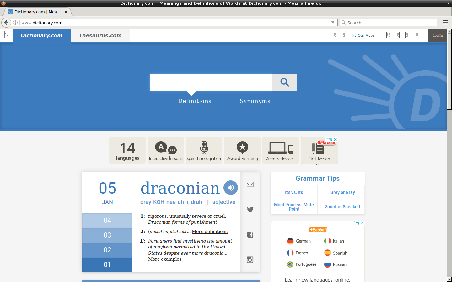Switch to Thesaurus.com tab

(100, 35)
